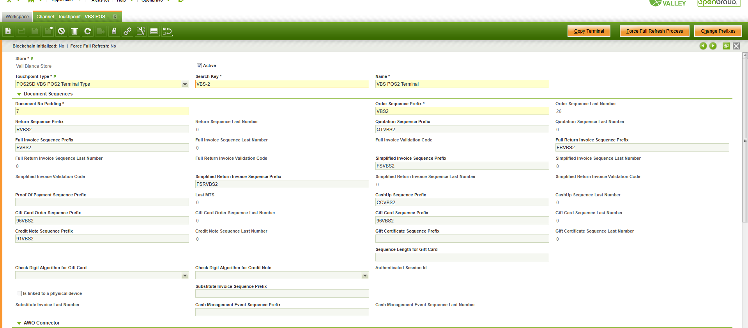Click the wrench personalization toolbar icon
748x328 pixels.
click(x=141, y=31)
